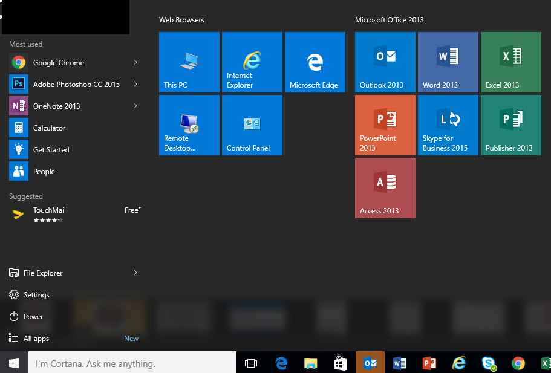Open Skype for Business 2015 tile
551x373 pixels.
pyautogui.click(x=448, y=125)
